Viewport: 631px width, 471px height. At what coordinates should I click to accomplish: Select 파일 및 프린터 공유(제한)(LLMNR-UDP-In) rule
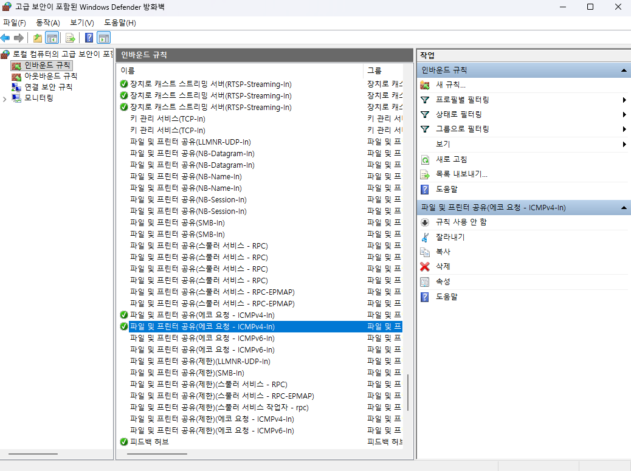pyautogui.click(x=261, y=361)
